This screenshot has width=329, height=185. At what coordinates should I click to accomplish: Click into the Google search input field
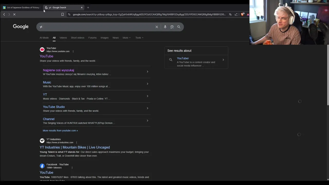[x=96, y=27]
